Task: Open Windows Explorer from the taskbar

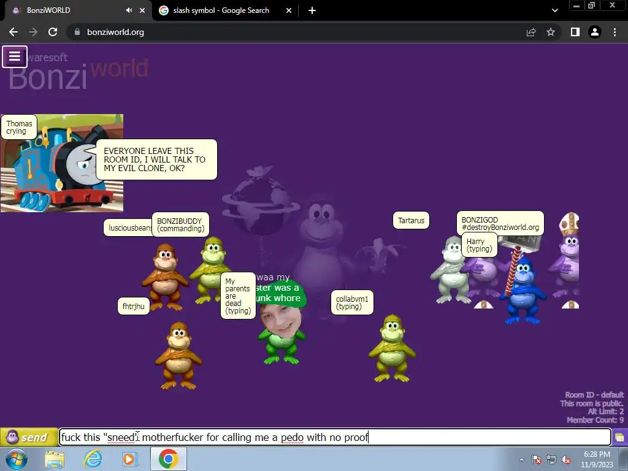Action: (x=55, y=459)
